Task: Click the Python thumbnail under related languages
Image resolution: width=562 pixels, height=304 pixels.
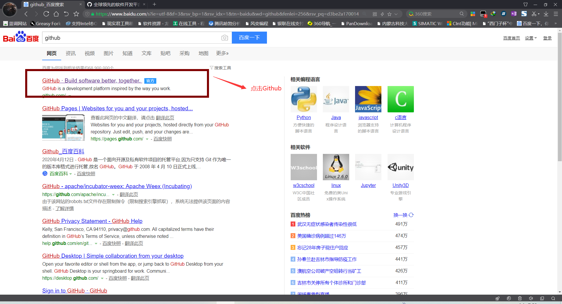Action: [304, 99]
